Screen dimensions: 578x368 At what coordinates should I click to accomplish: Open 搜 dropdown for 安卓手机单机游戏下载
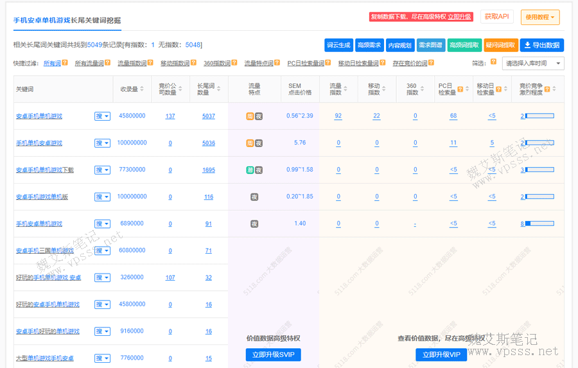pos(103,170)
